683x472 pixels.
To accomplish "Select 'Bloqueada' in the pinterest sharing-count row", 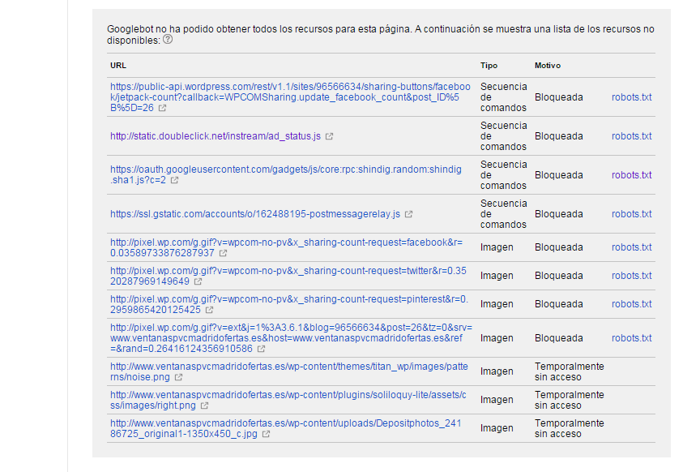I will pyautogui.click(x=559, y=304).
